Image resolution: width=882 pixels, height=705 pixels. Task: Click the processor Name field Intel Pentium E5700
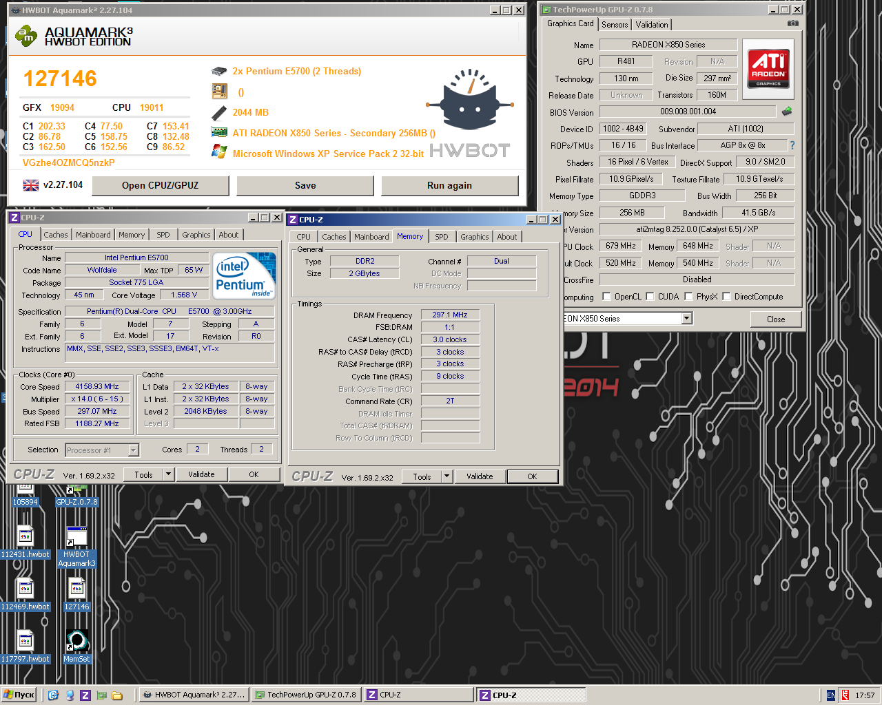136,257
